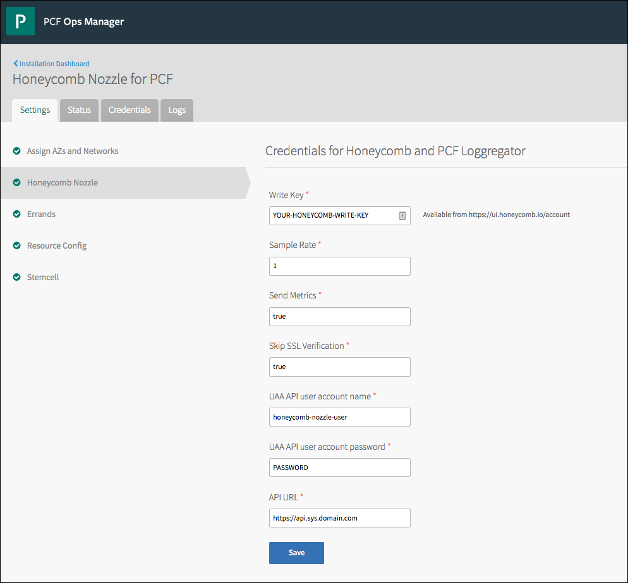Click the green check beside Stemcell
Screen dimensions: 628x583
coord(17,277)
